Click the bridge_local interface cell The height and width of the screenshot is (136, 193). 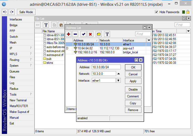134,52
